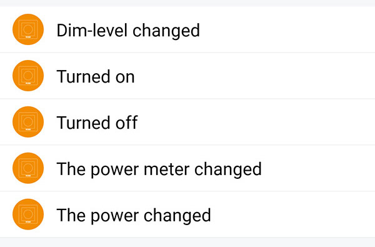Click the word "off" in Turned off
This screenshot has width=375, height=247.
pyautogui.click(x=127, y=123)
